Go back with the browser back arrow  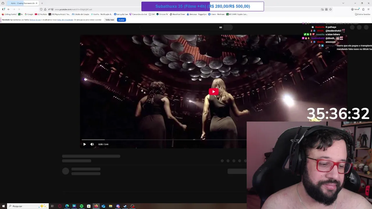[9, 9]
